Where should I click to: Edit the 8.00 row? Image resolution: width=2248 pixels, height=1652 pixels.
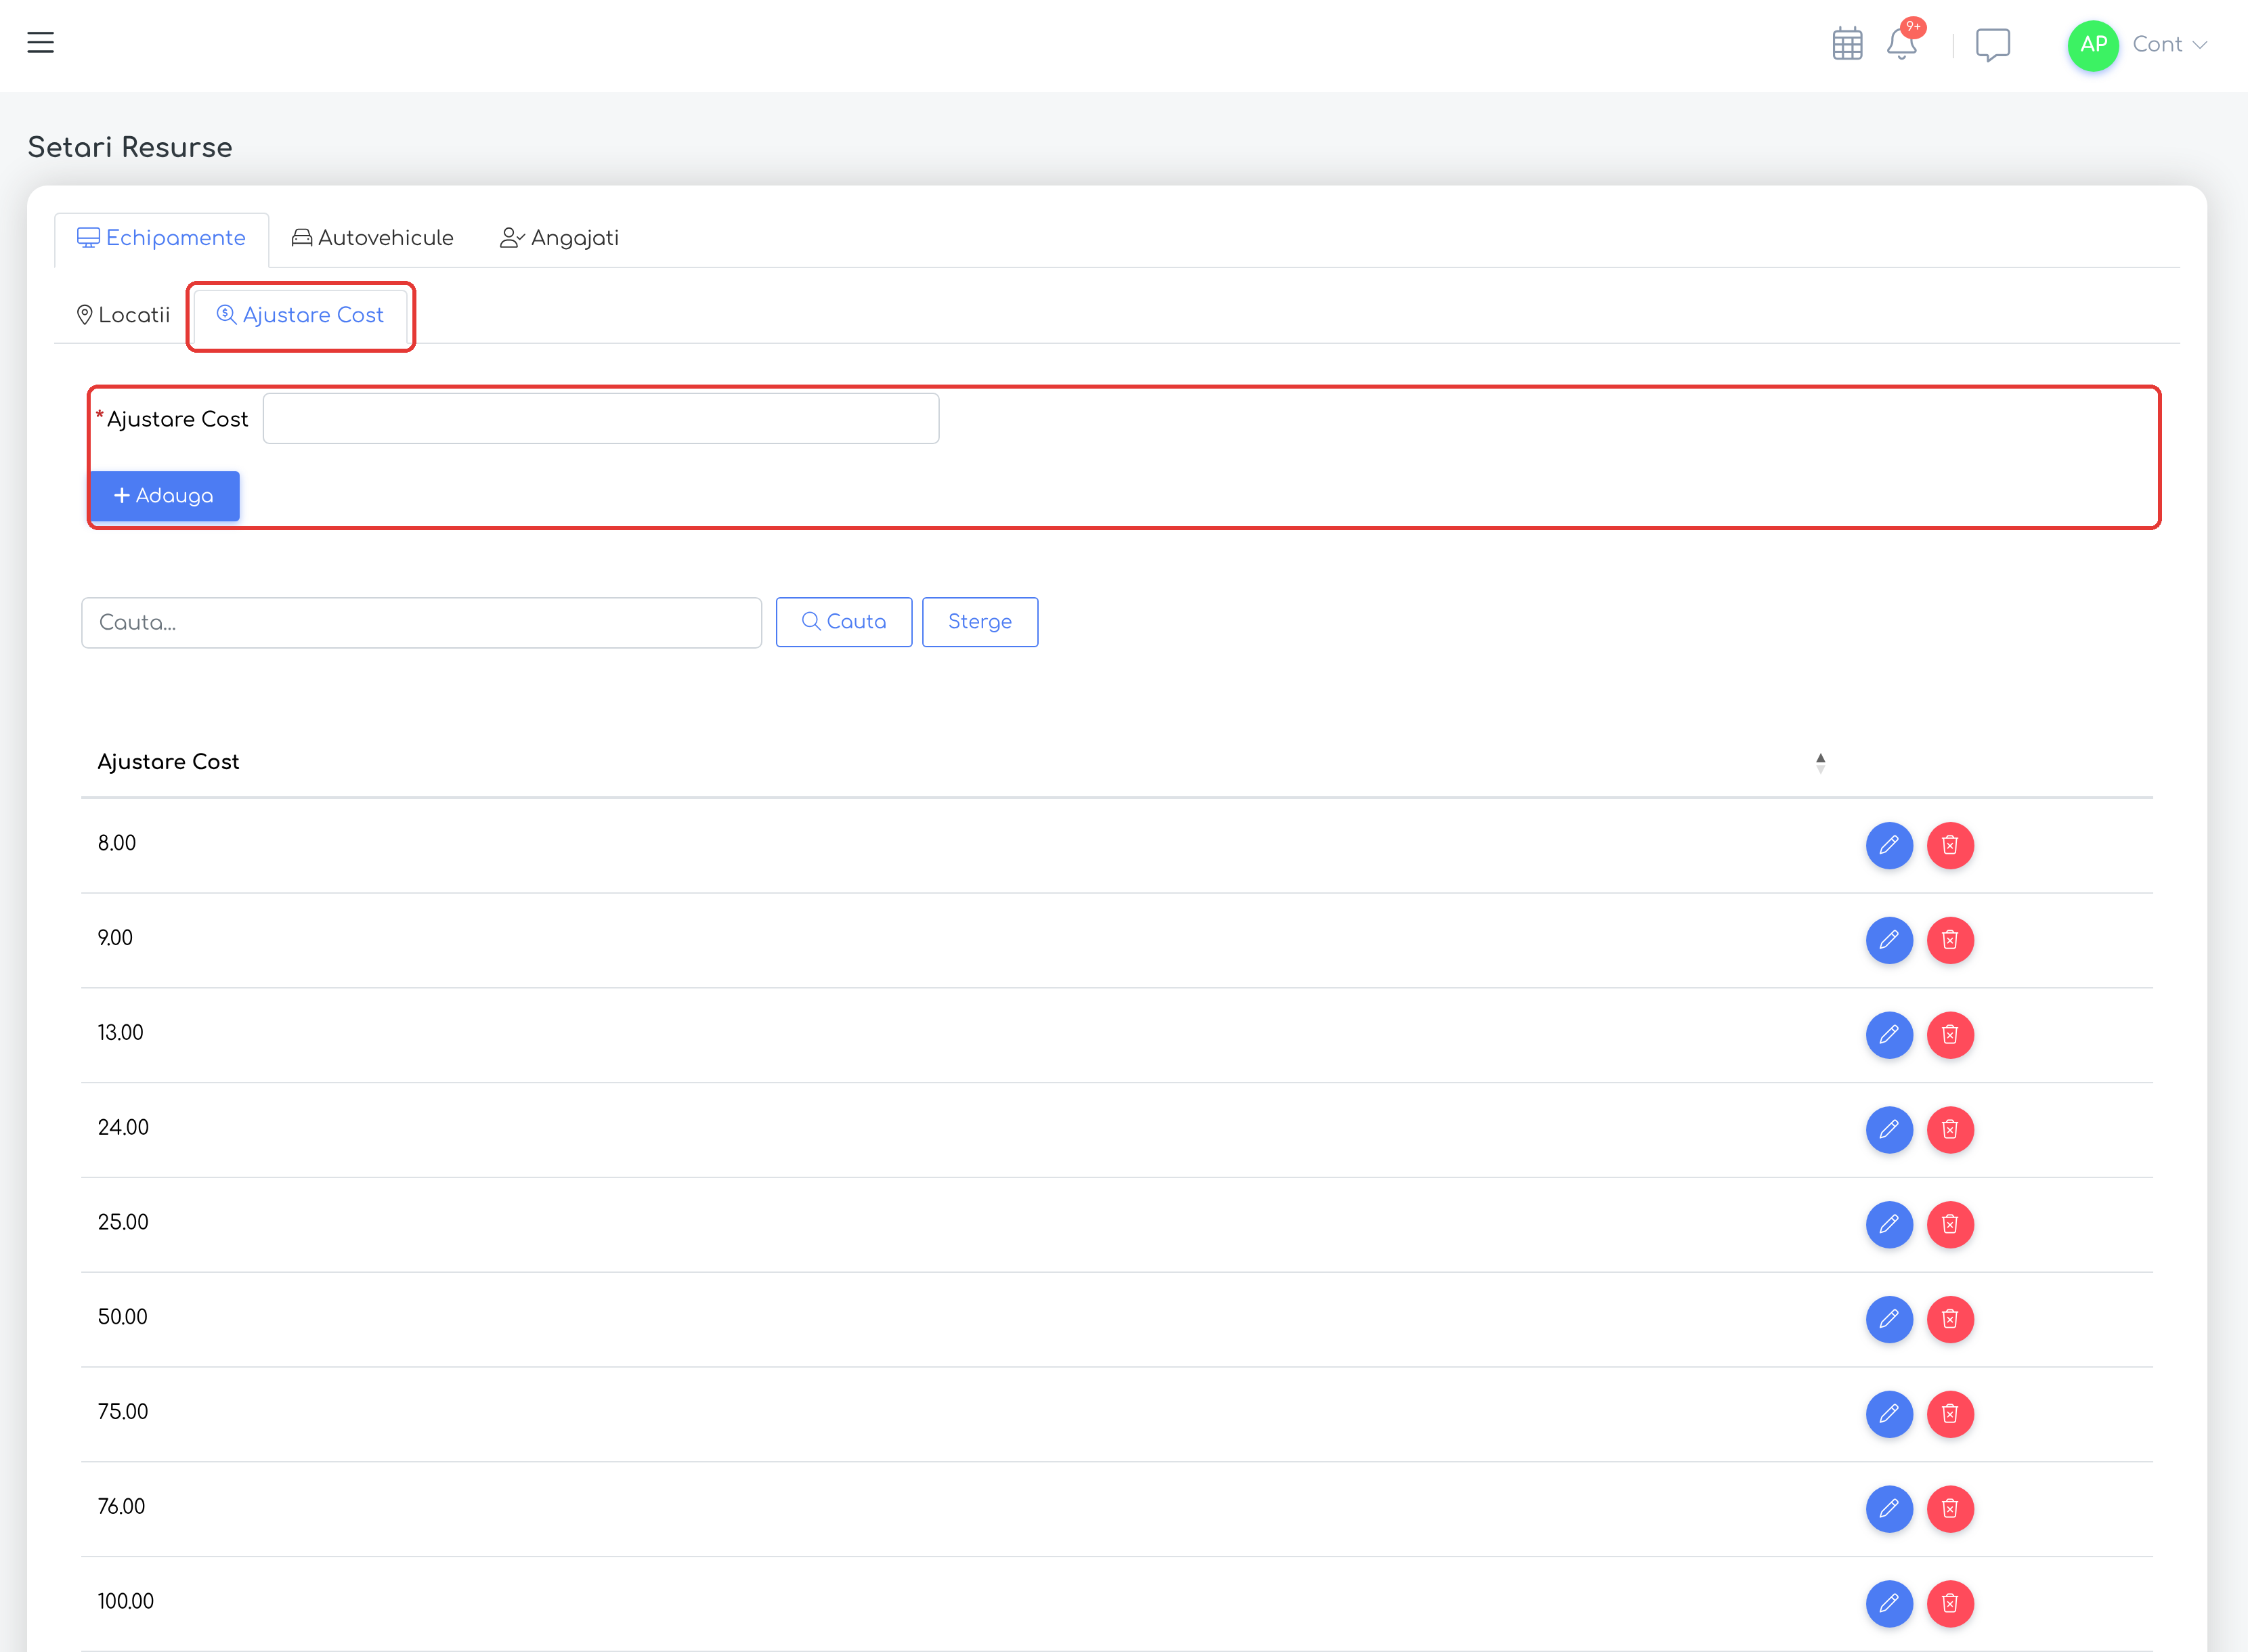(x=1888, y=846)
